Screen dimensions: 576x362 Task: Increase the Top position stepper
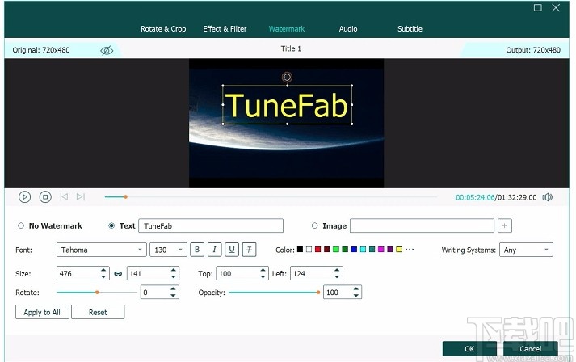[x=263, y=270]
